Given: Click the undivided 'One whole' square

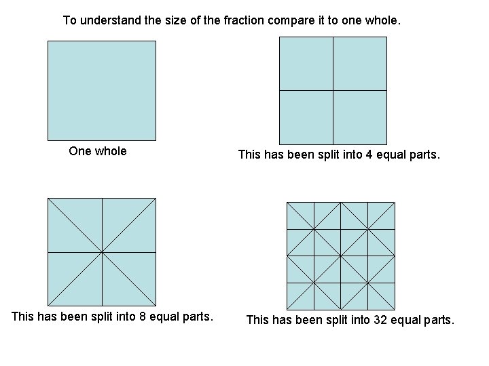Looking at the screenshot, I should tap(102, 90).
